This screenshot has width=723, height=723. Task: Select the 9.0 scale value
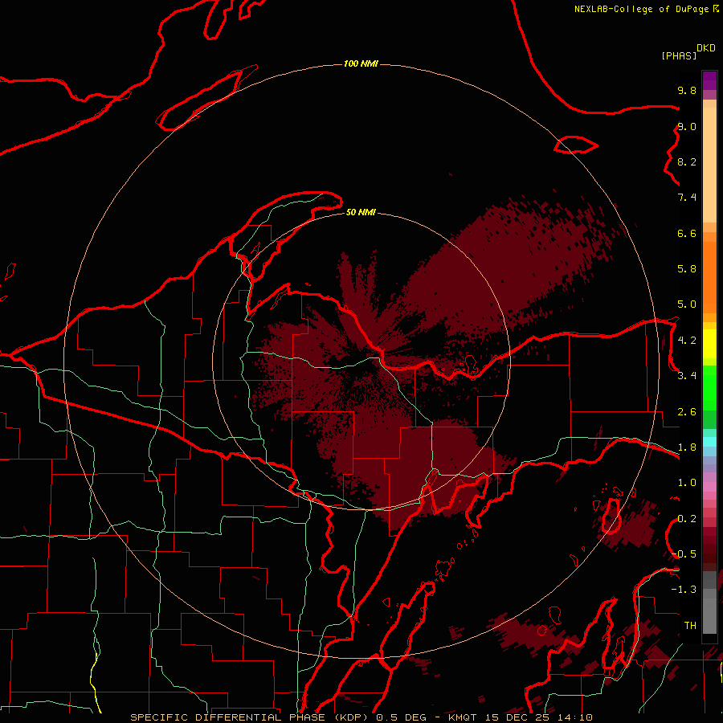(687, 126)
